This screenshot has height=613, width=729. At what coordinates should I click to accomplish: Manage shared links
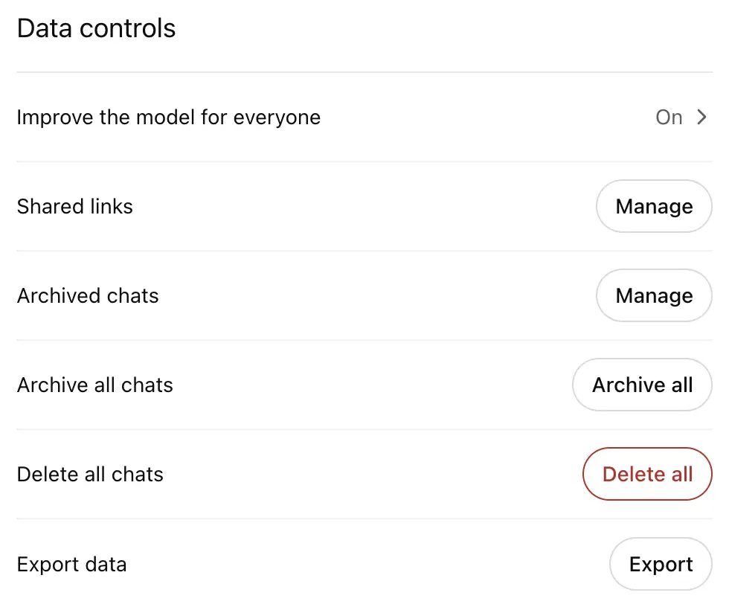[x=654, y=206]
